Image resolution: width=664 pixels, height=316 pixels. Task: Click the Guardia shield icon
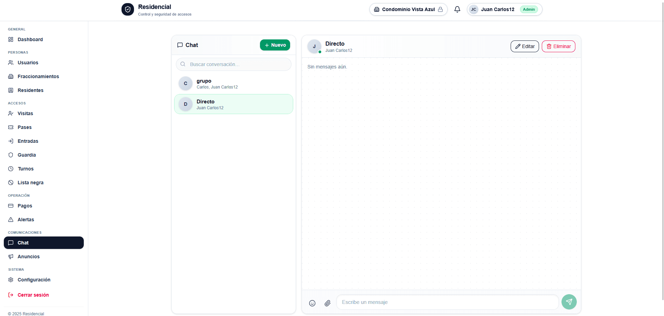[11, 155]
